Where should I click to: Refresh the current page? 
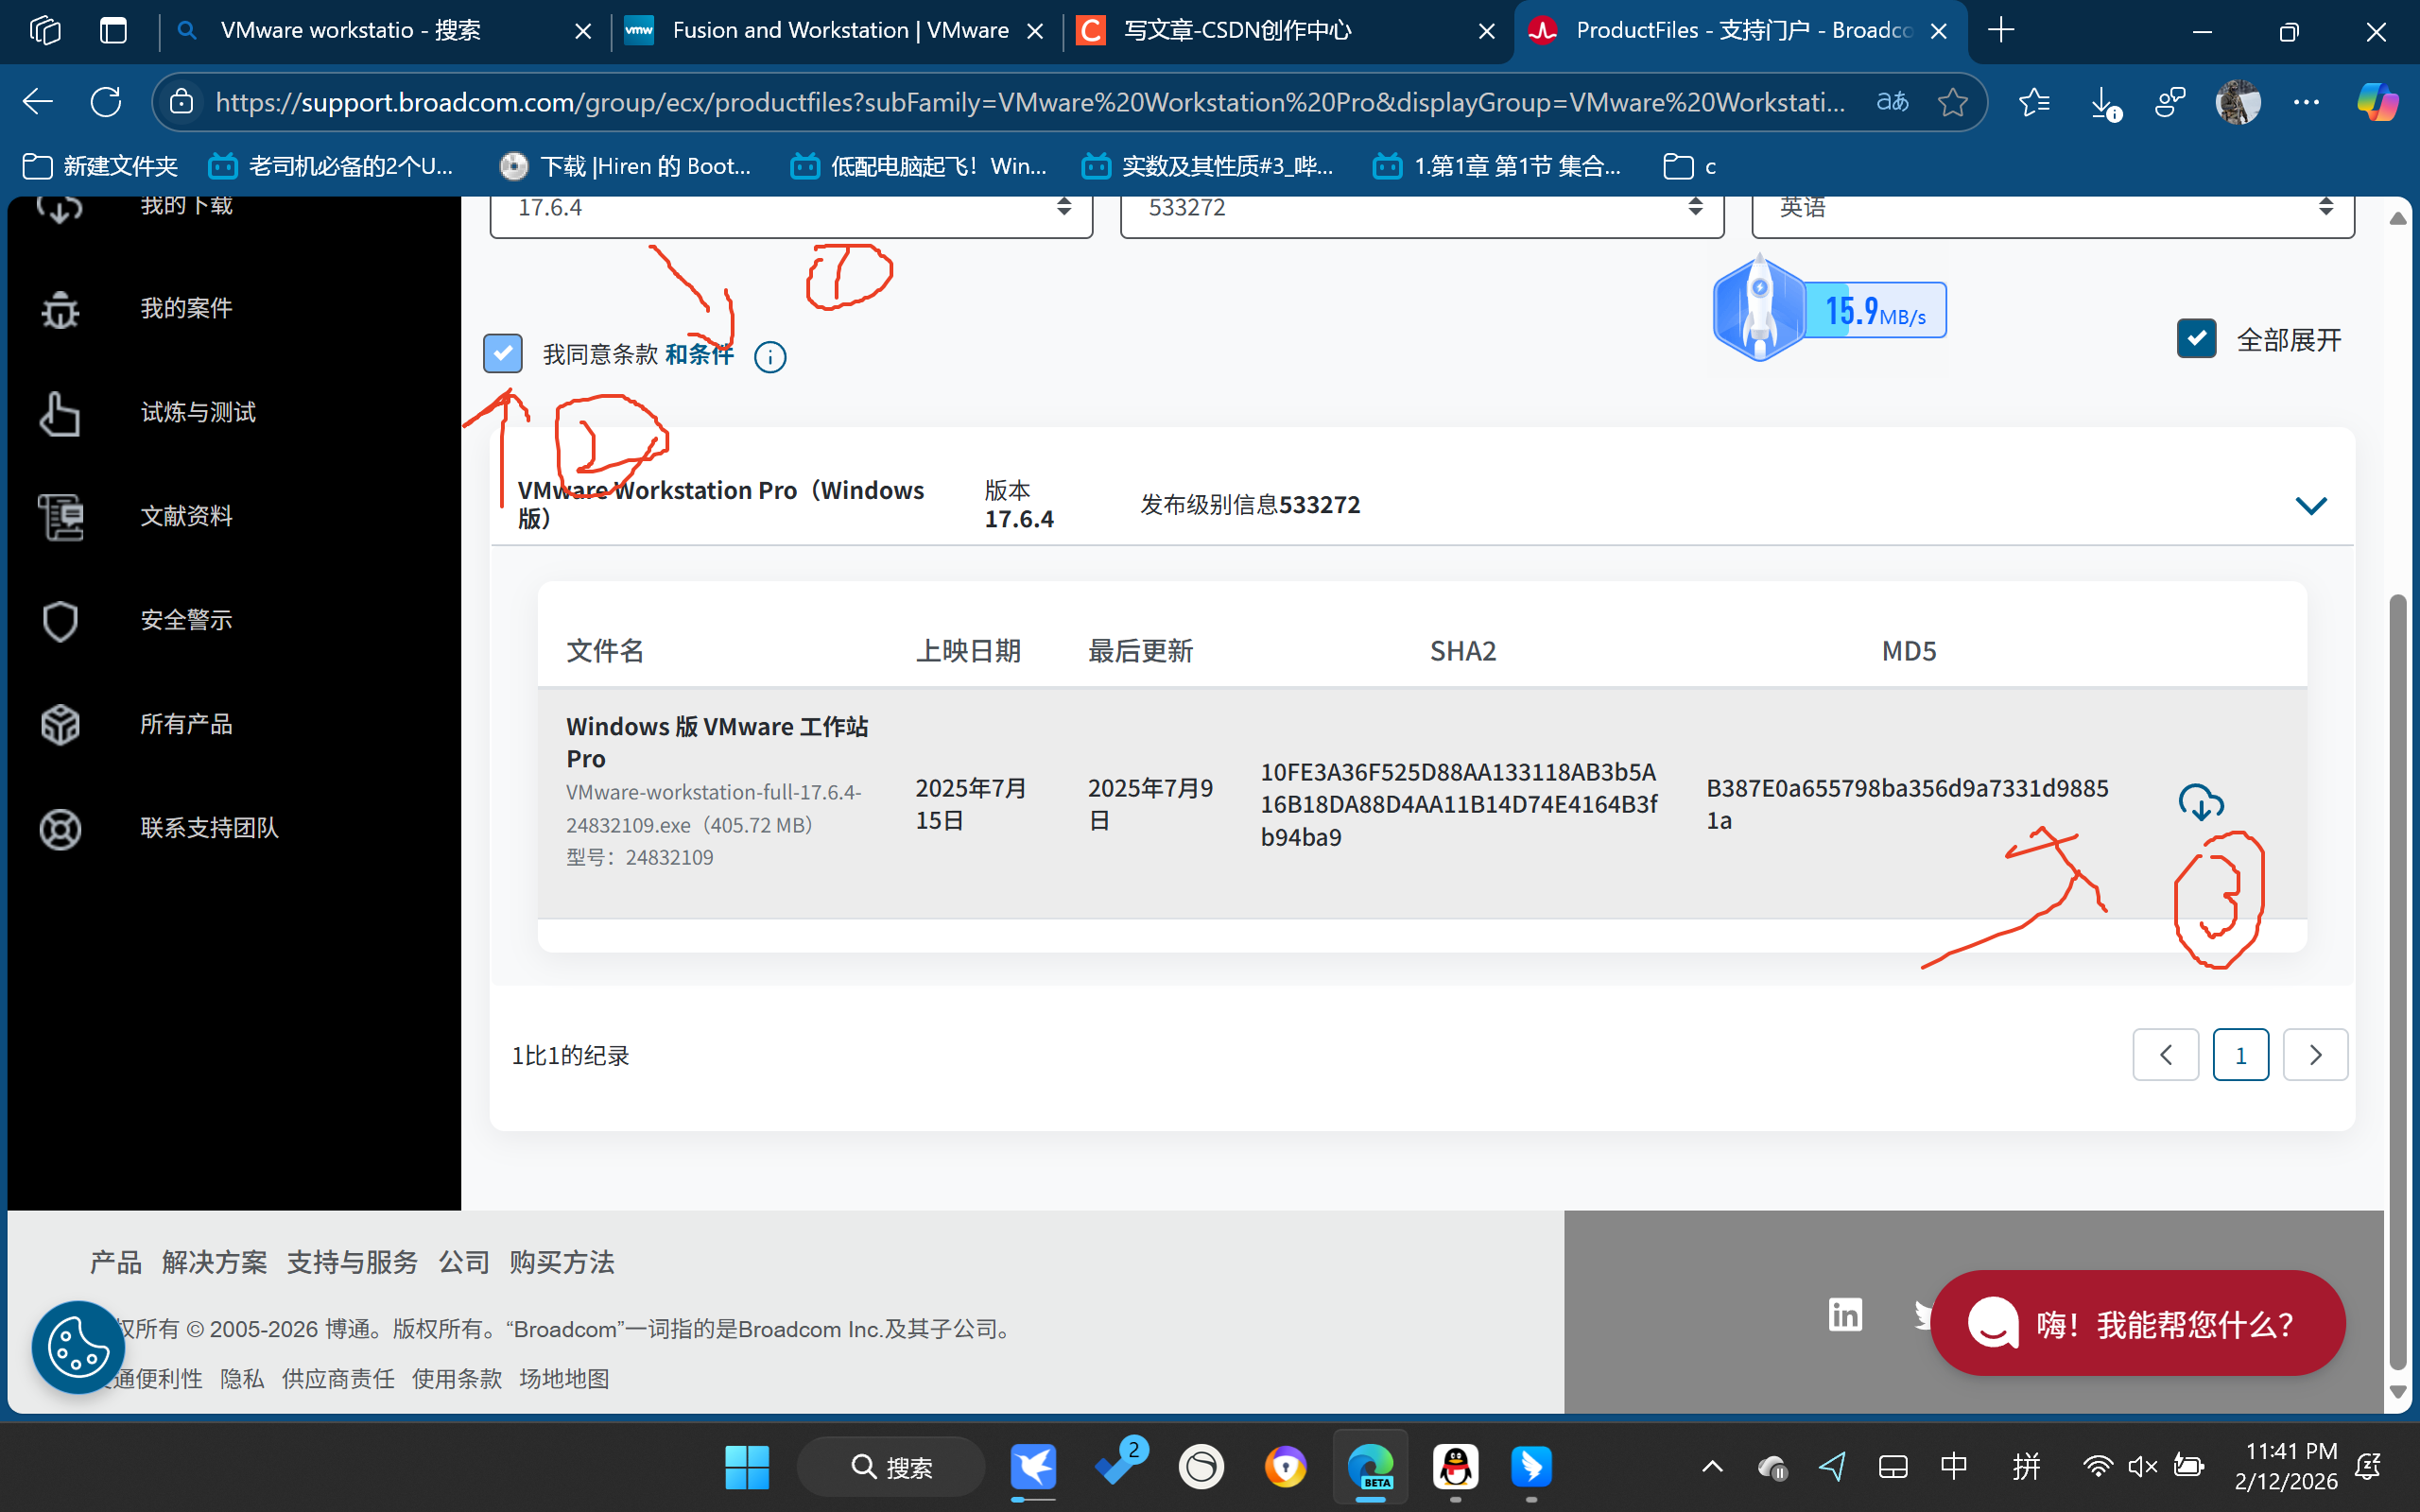106,102
